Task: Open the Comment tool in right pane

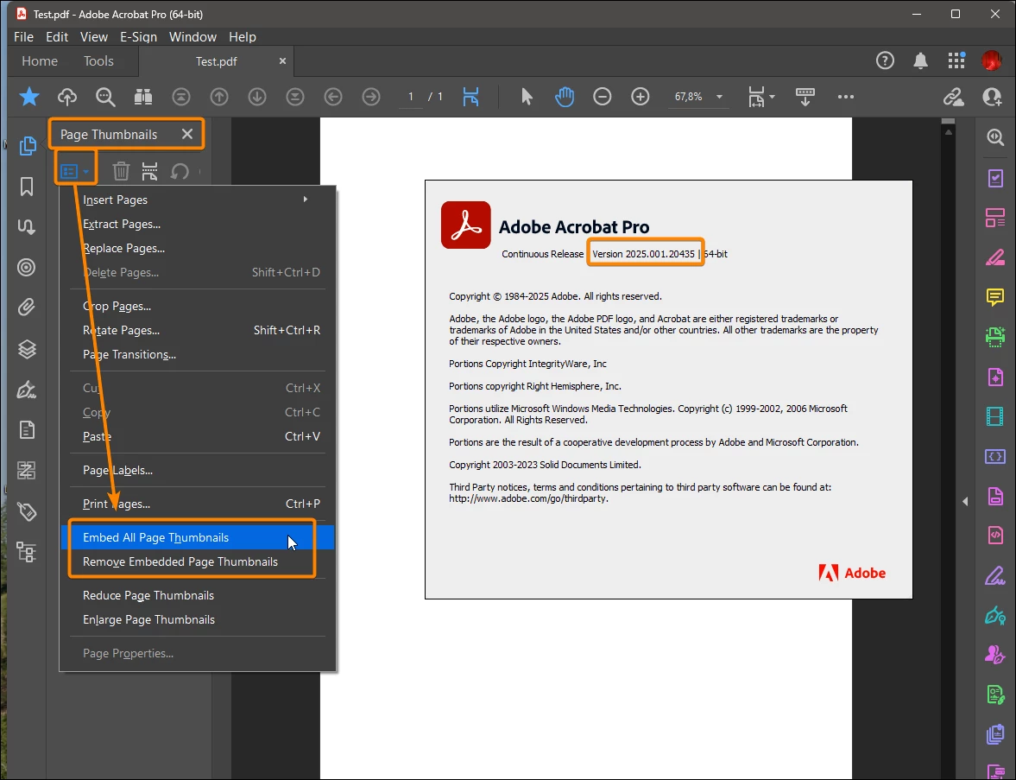Action: point(994,297)
